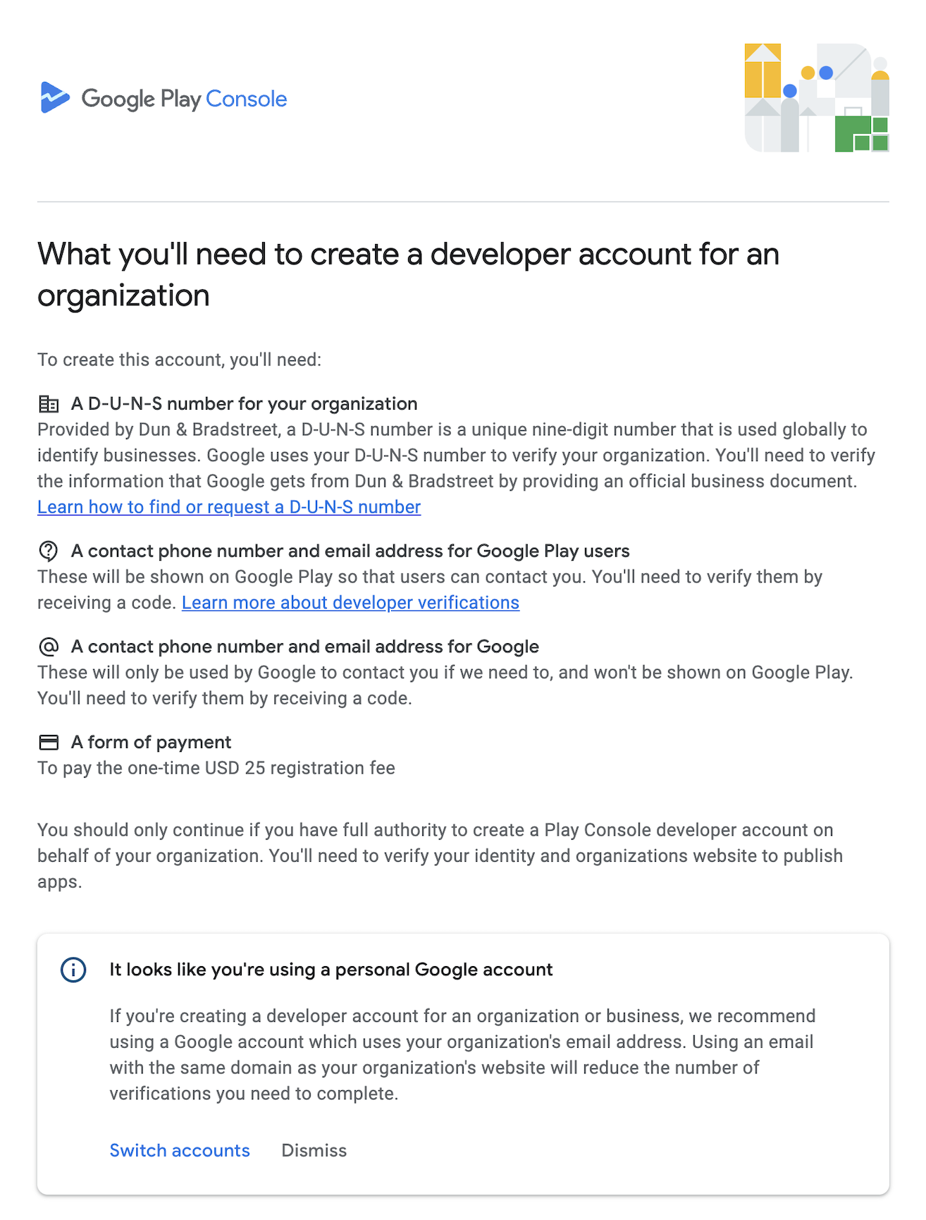The height and width of the screenshot is (1220, 926).
Task: Click the paragraph starting 'If you're creating a developer account'
Action: pos(462,1055)
